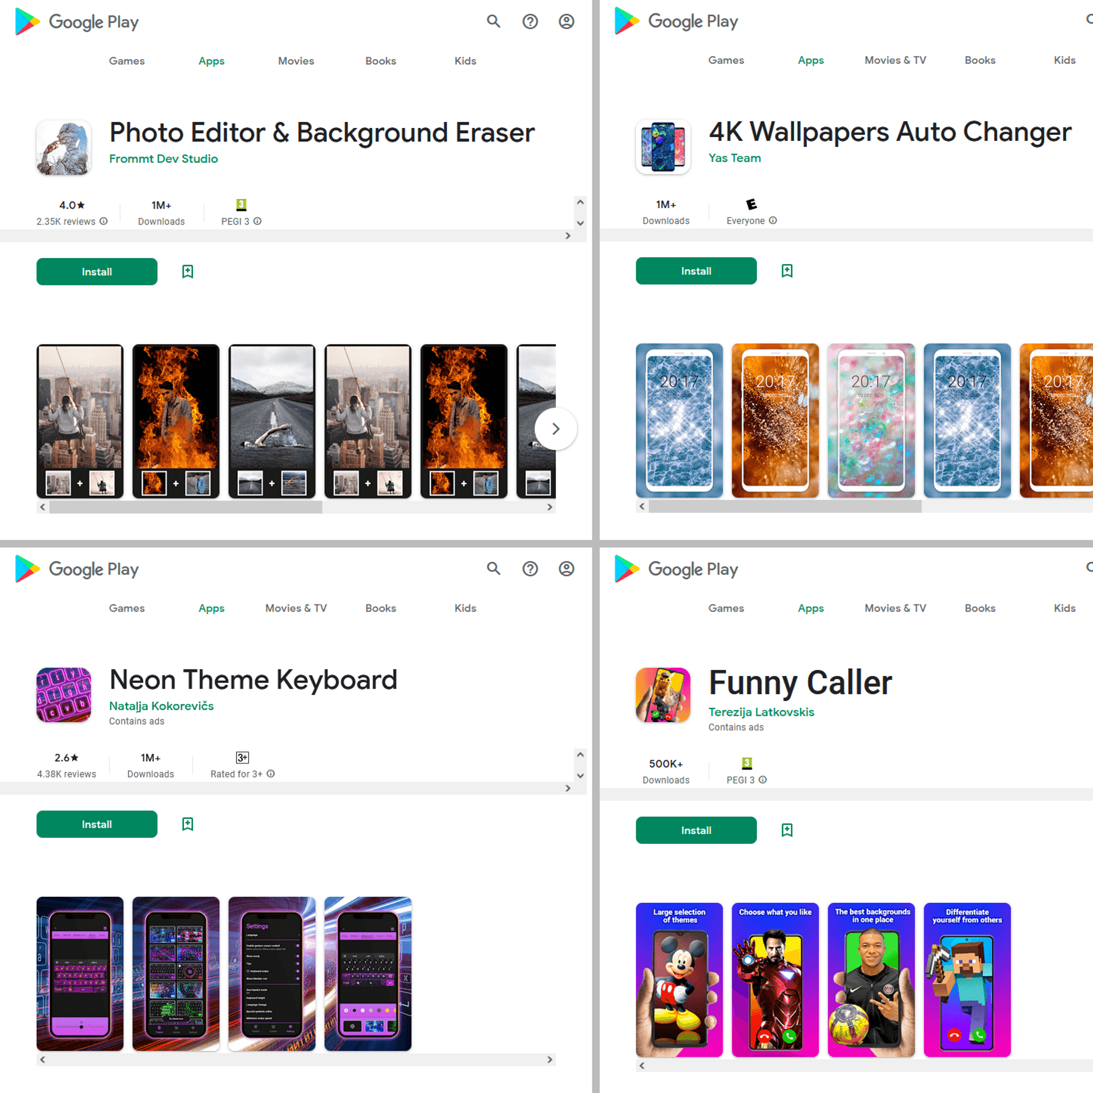Add Neon Theme Keyboard to wishlist bookmark
The width and height of the screenshot is (1093, 1093).
[188, 824]
